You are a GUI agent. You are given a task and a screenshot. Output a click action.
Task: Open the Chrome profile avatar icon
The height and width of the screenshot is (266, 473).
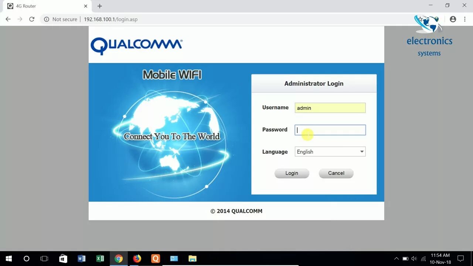pos(453,19)
